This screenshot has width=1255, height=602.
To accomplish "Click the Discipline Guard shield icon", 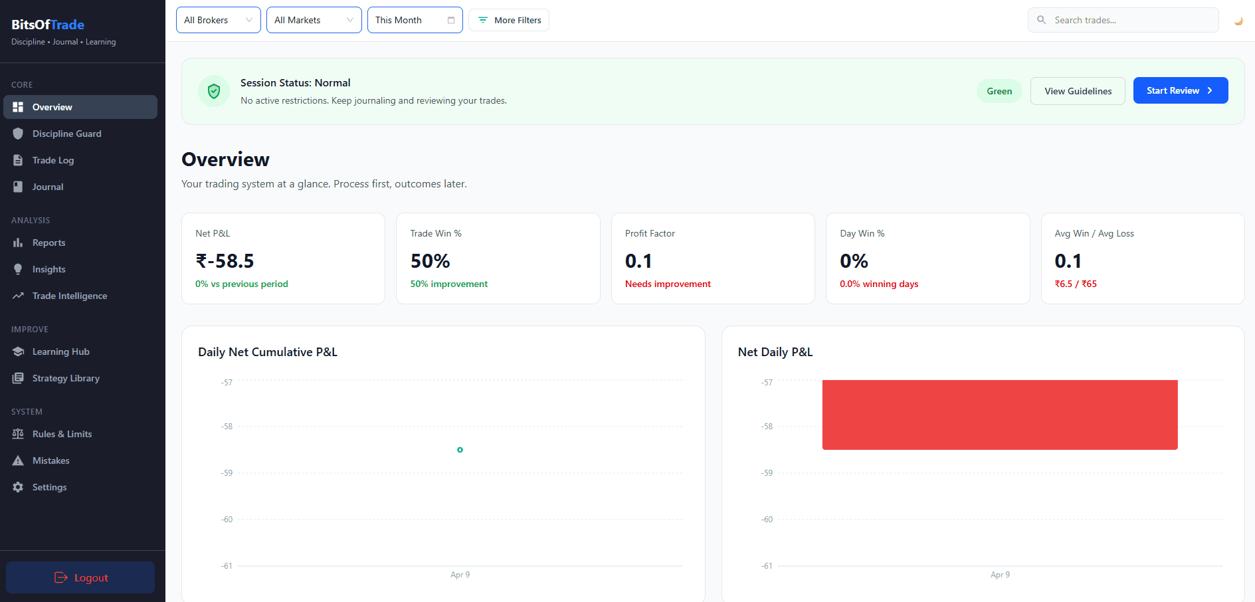I will (x=18, y=134).
